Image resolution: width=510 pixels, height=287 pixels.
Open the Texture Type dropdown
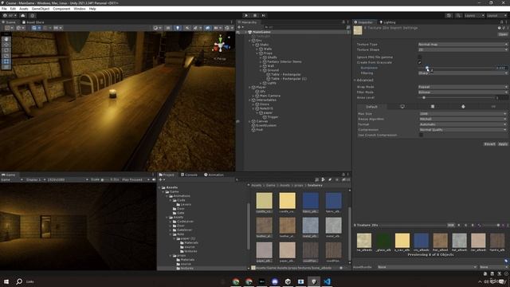(x=462, y=45)
